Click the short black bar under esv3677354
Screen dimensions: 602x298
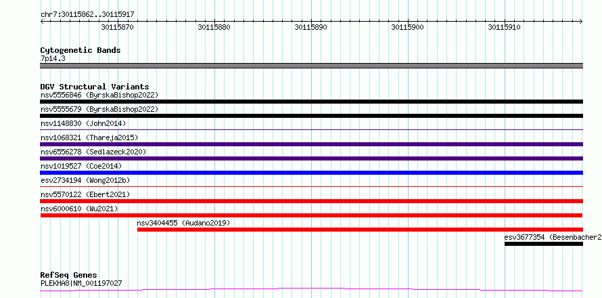(x=544, y=244)
